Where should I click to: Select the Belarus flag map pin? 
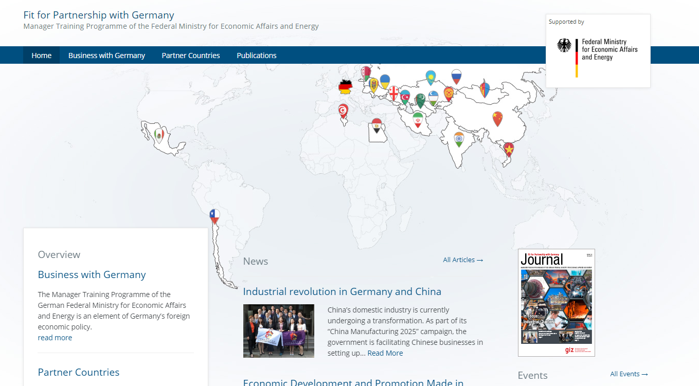366,73
